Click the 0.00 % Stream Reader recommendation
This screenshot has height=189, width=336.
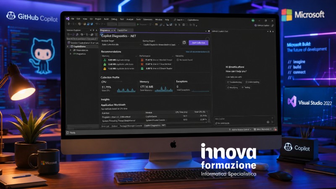coord(157,68)
